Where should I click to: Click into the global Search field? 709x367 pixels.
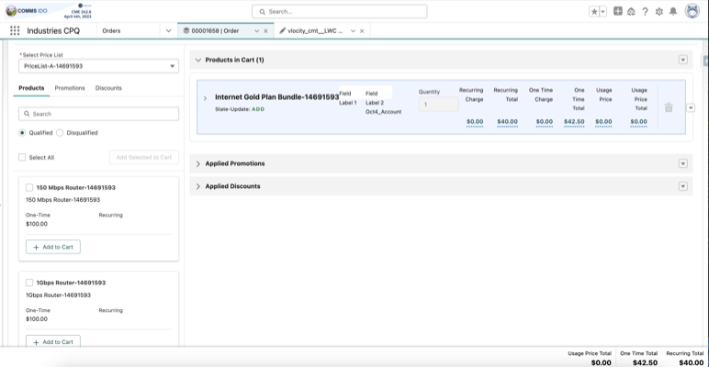340,11
